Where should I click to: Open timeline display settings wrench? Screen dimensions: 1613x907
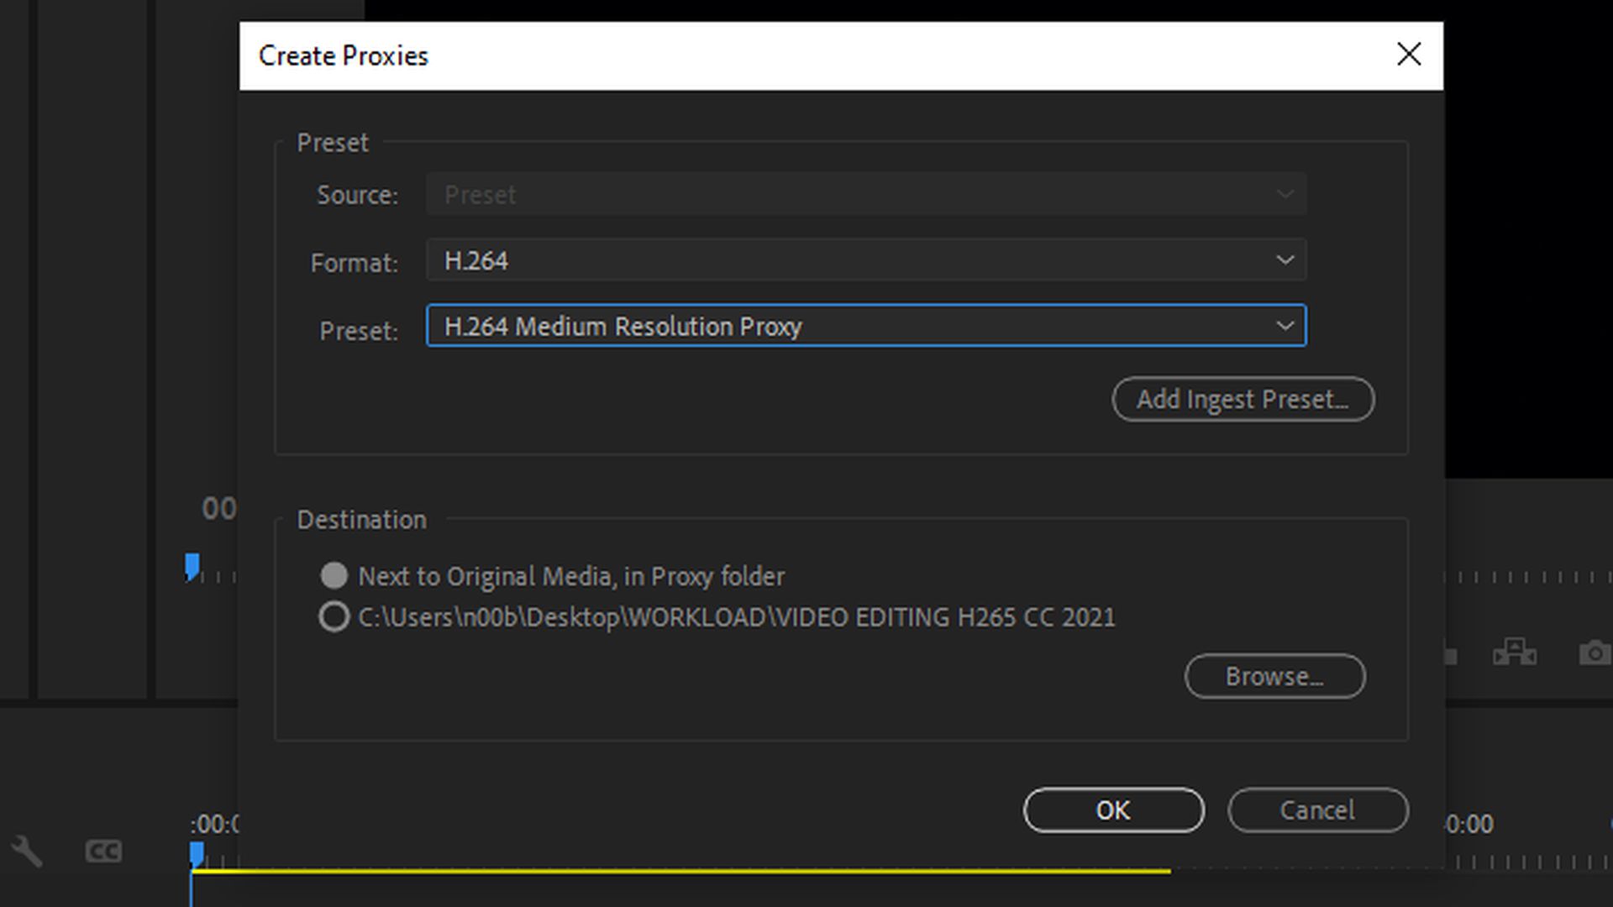27,851
